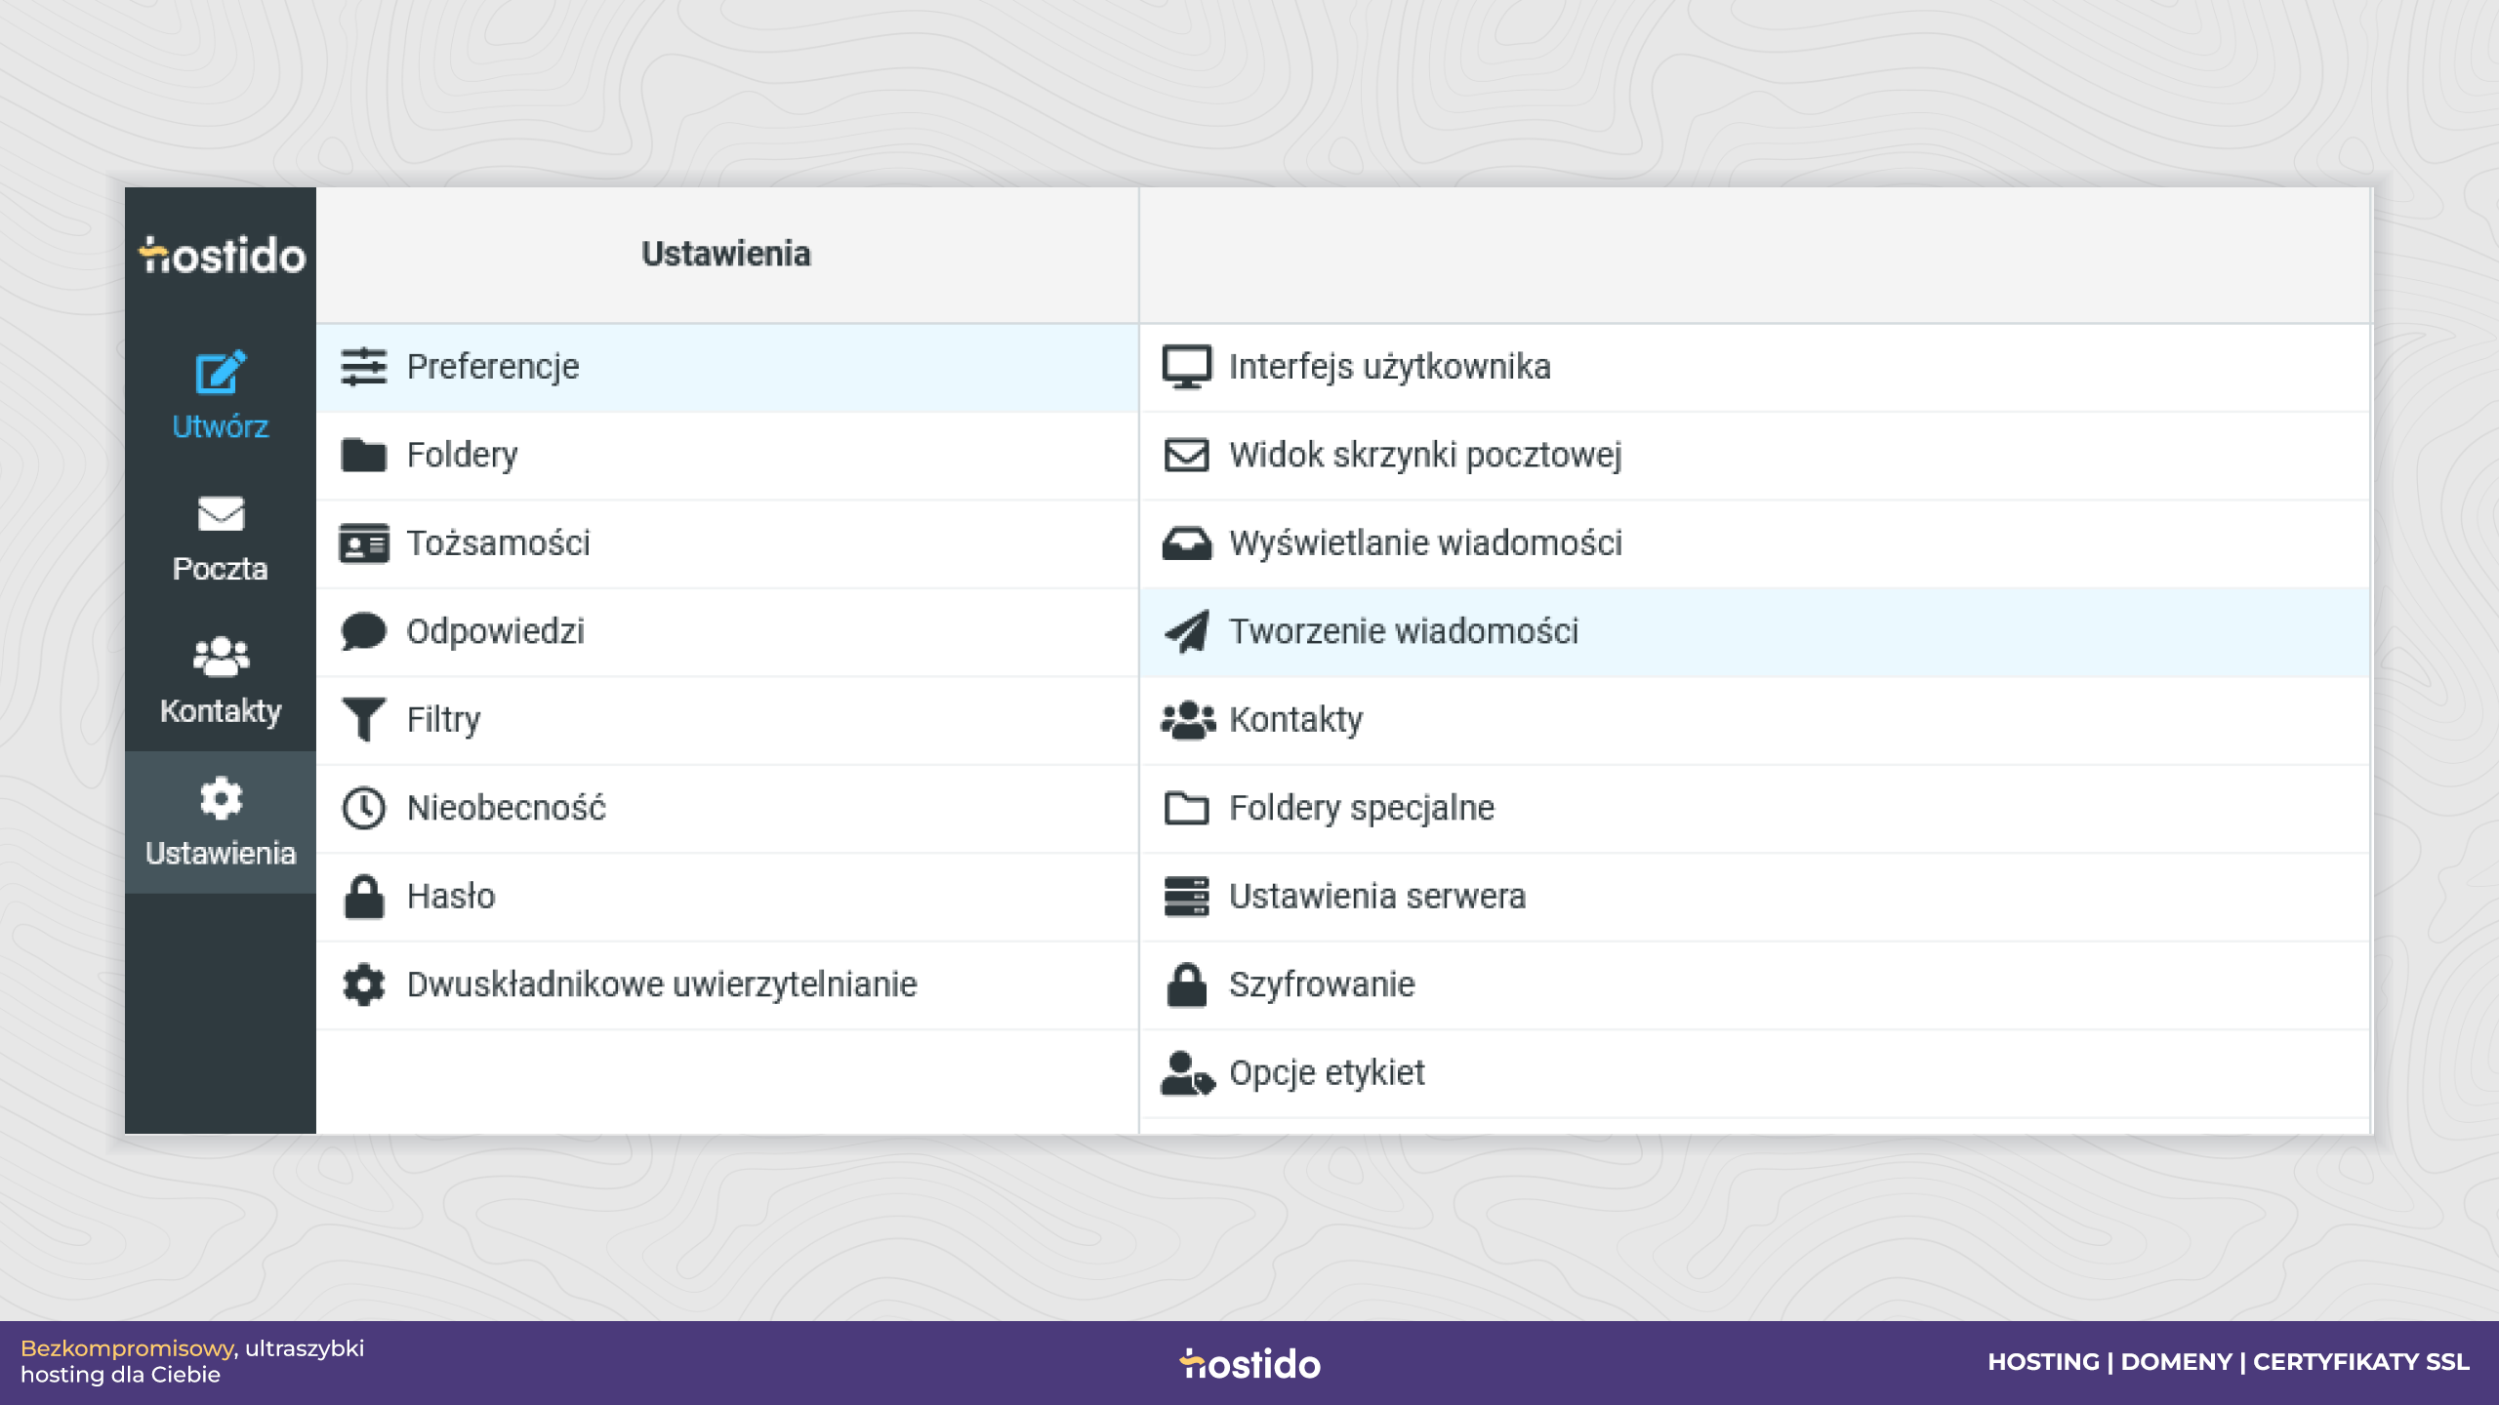Click the server icon for Ustawienia serwera
The width and height of the screenshot is (2499, 1405).
(1187, 897)
